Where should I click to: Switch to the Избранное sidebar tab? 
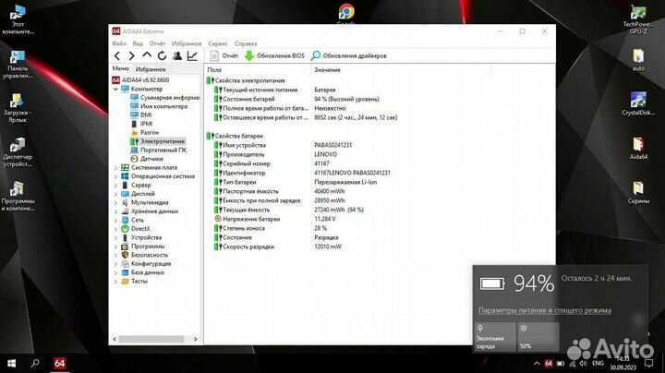[x=151, y=69]
